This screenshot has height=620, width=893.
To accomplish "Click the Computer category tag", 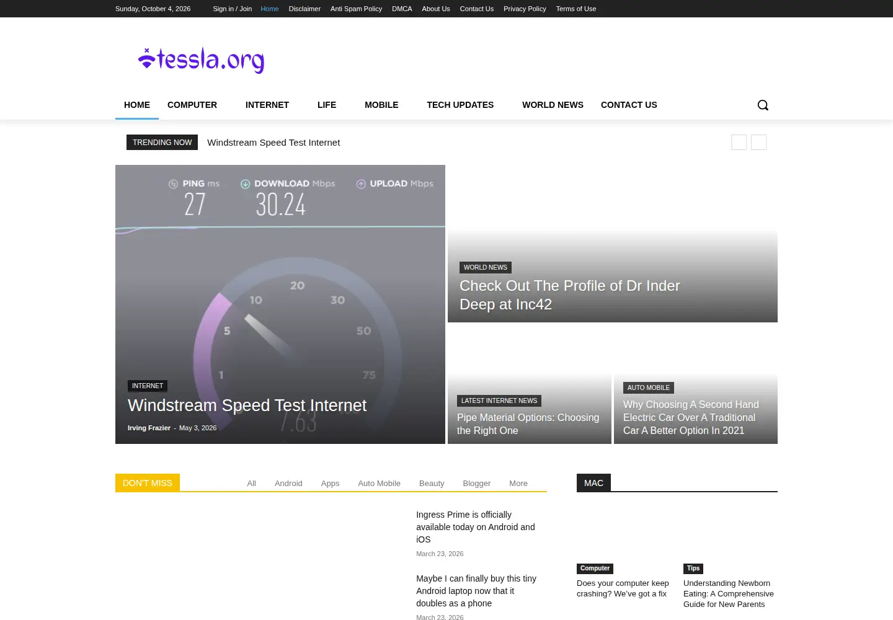I will 595,569.
